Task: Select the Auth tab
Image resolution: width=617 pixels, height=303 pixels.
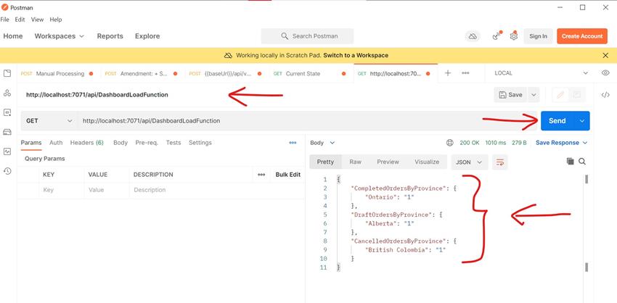Action: coord(56,143)
